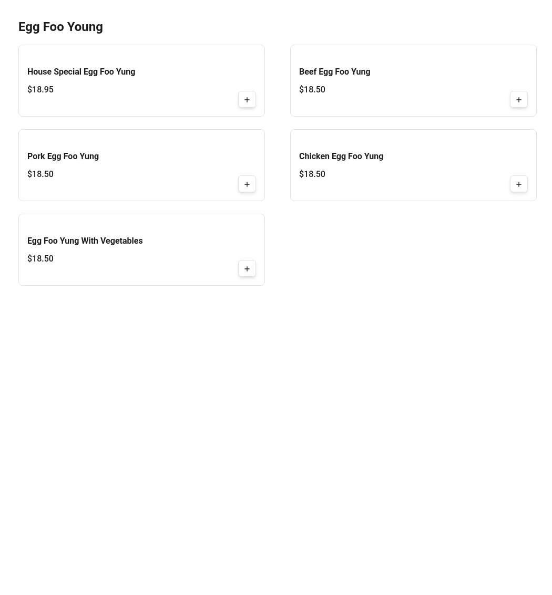The image size is (552, 595).
Task: Select the Pork Egg Foo Yung name
Action: coord(63,156)
